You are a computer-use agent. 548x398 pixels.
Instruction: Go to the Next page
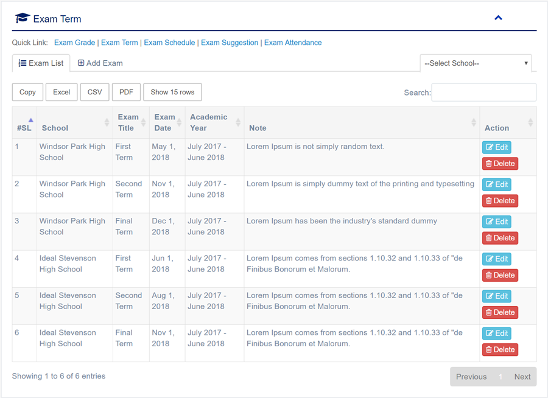(522, 377)
